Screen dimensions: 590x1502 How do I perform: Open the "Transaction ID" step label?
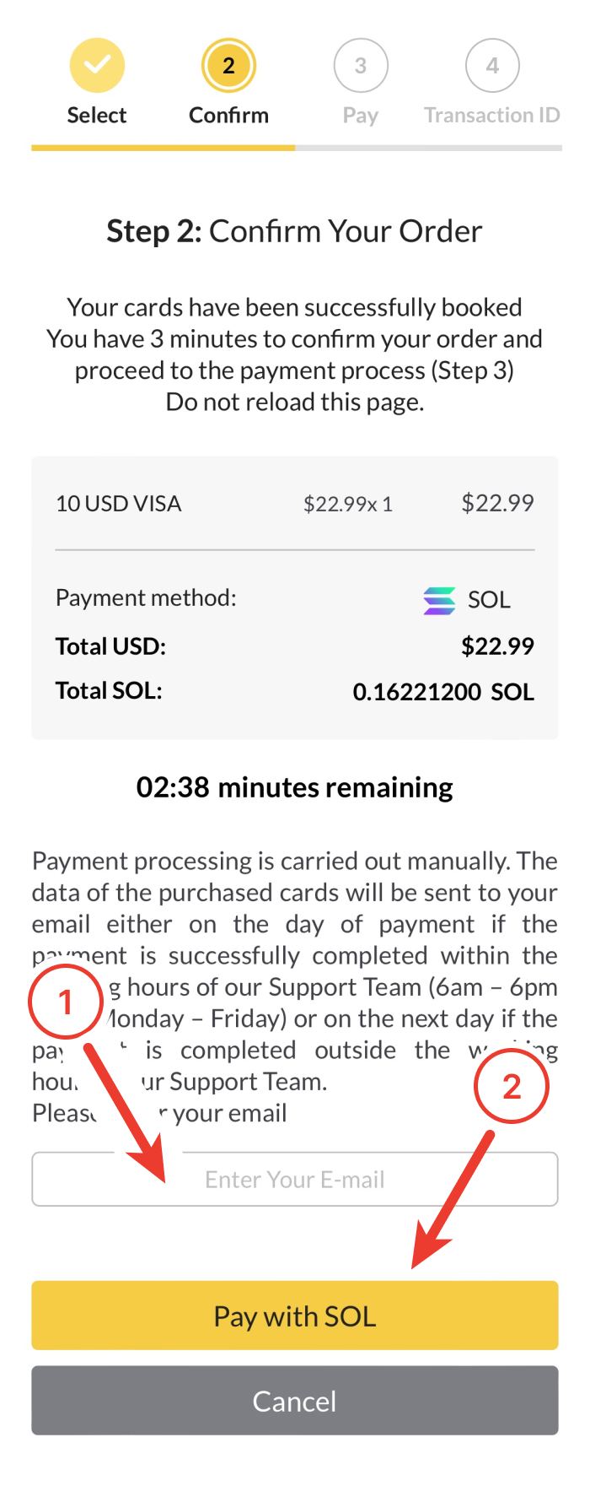(x=492, y=116)
